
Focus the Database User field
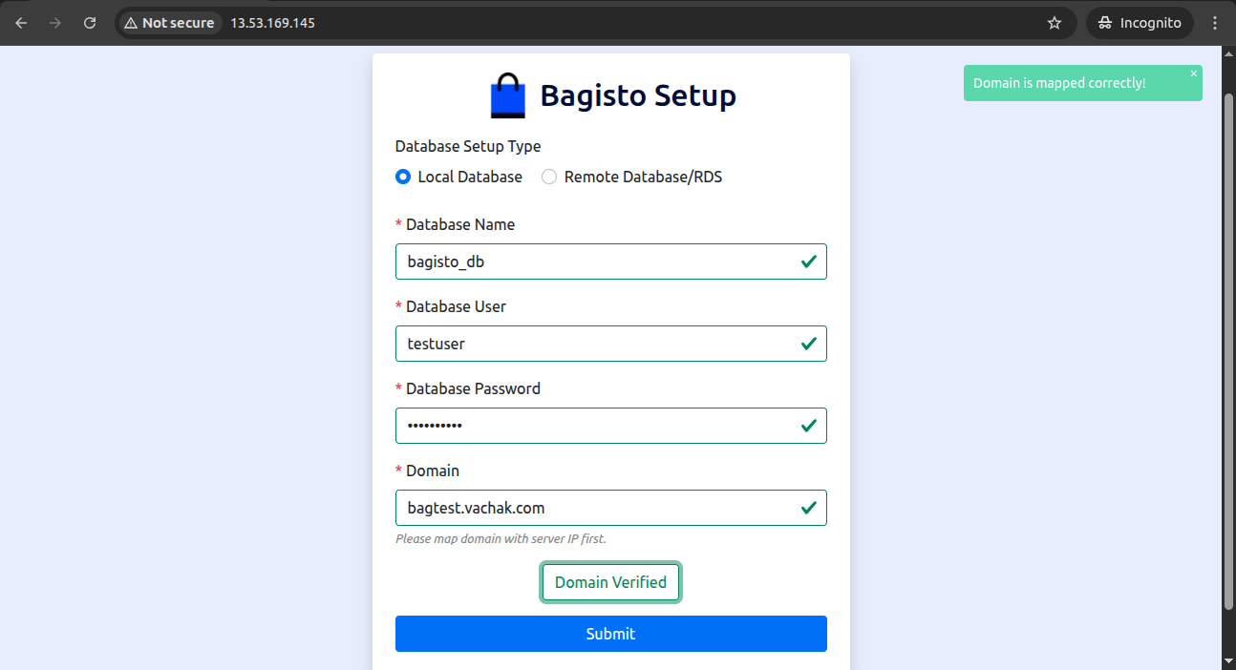click(x=610, y=344)
